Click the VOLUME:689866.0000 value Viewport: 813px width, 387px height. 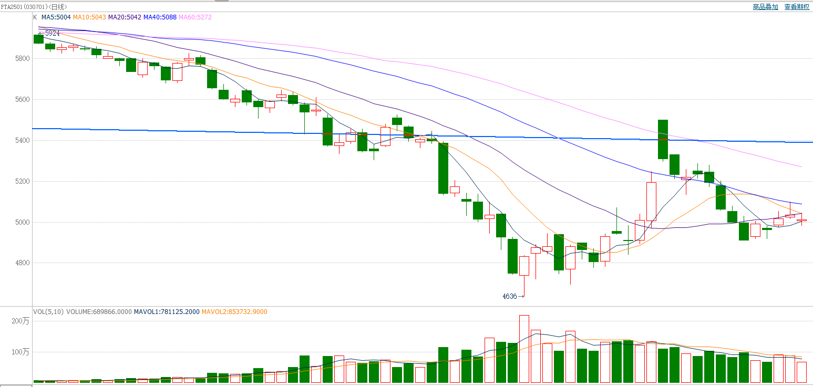tap(99, 312)
